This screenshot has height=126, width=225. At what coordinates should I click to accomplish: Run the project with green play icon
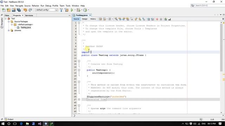coord(72,10)
